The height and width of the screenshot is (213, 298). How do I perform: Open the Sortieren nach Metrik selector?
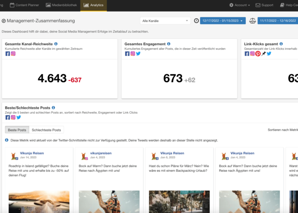[283, 130]
